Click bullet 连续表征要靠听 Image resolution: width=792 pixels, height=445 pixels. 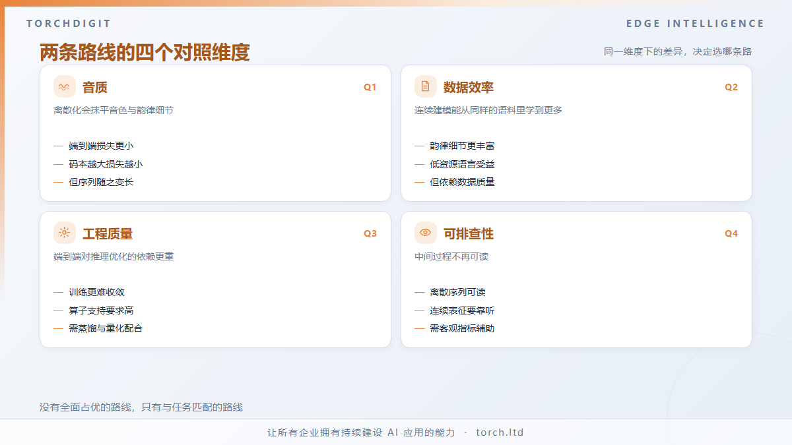(462, 311)
